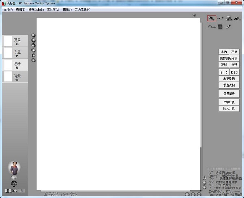244x198 pixels.
Task: Open the 设置(S) menu
Action: [x=67, y=9]
